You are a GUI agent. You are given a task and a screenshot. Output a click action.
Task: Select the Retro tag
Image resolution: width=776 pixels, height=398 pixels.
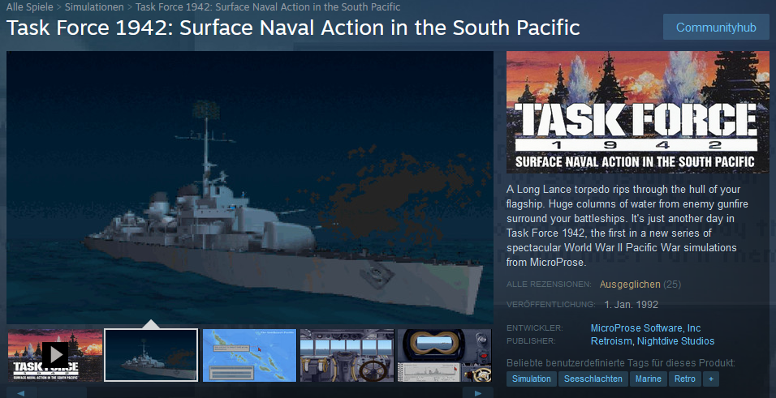coord(685,379)
